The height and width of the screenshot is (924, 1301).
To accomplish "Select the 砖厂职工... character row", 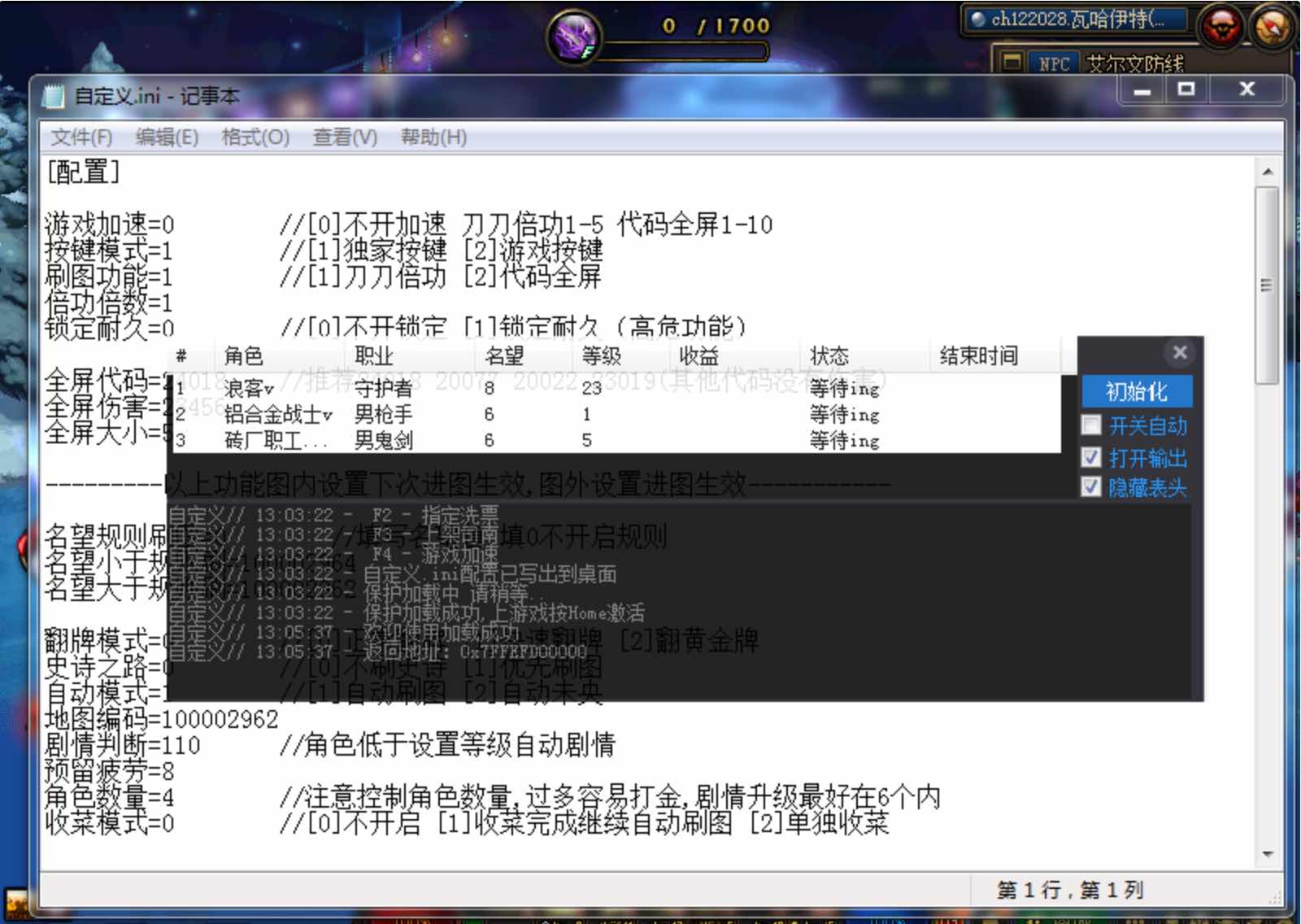I will [x=616, y=440].
